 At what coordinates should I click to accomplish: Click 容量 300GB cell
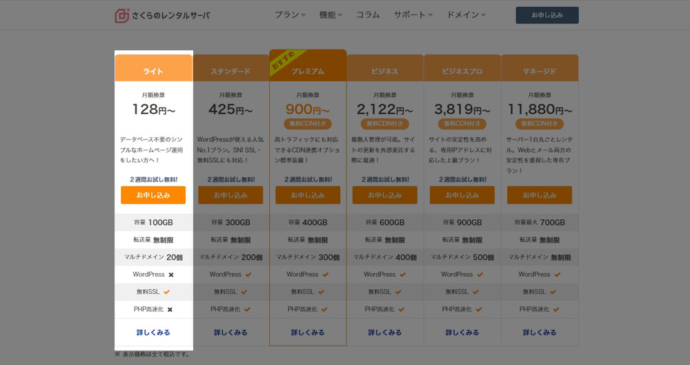[x=230, y=222]
